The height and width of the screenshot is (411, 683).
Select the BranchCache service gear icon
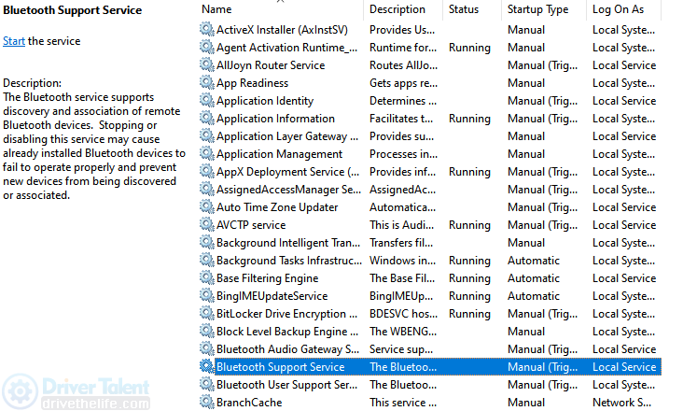click(206, 403)
